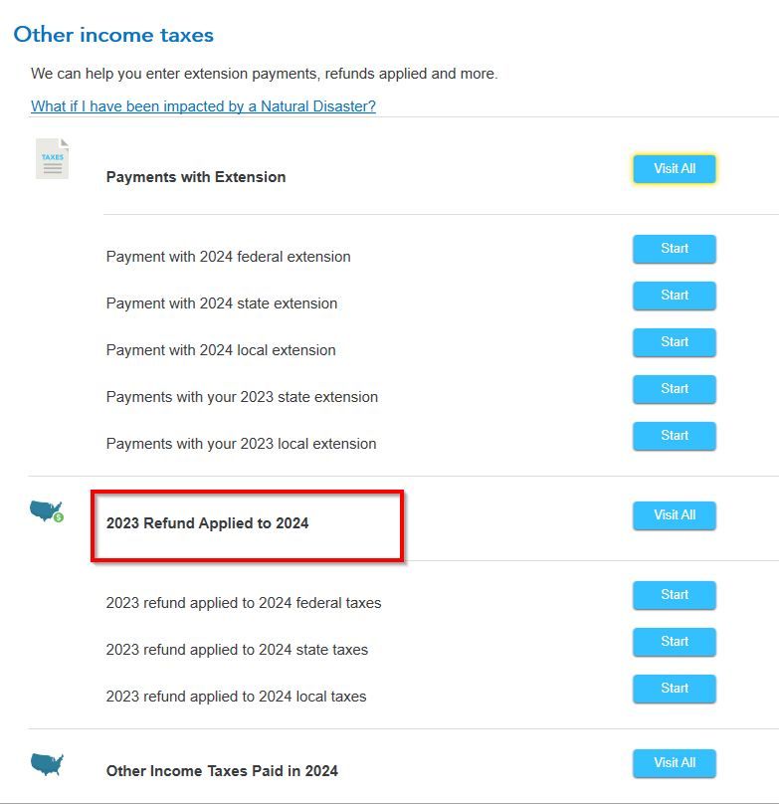Start Payment with 2024 local extension
Screen dimensions: 779x804
674,342
